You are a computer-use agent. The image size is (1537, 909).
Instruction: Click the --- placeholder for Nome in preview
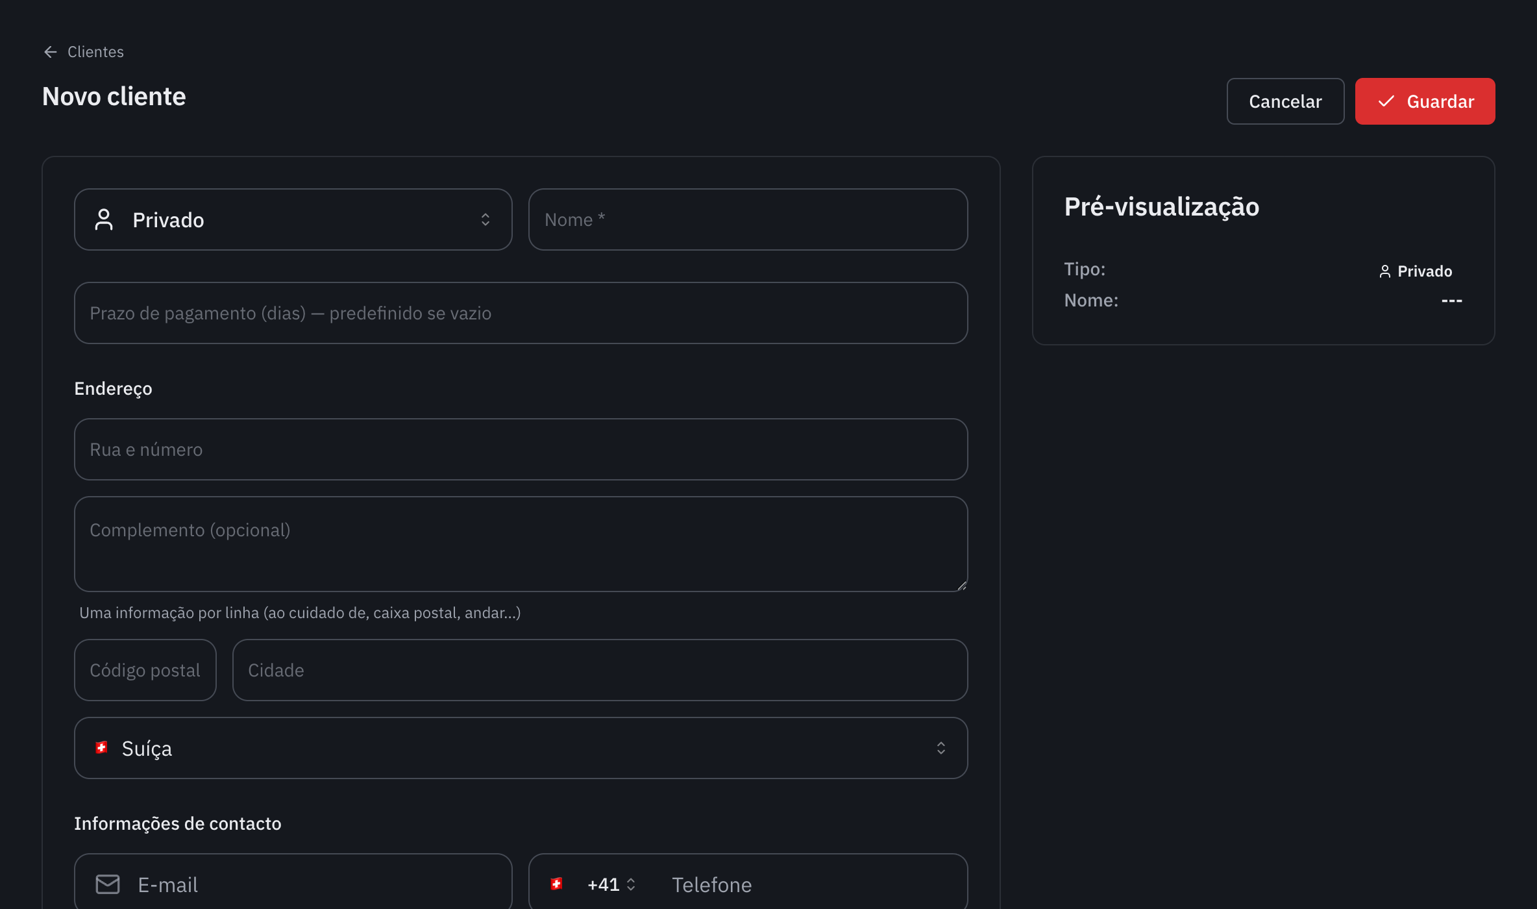click(1451, 301)
